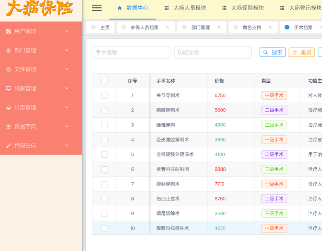Viewport: 322px width, 251px height.
Task: Click the 用户管理 chart icon in the sidebar
Action: click(8, 31)
